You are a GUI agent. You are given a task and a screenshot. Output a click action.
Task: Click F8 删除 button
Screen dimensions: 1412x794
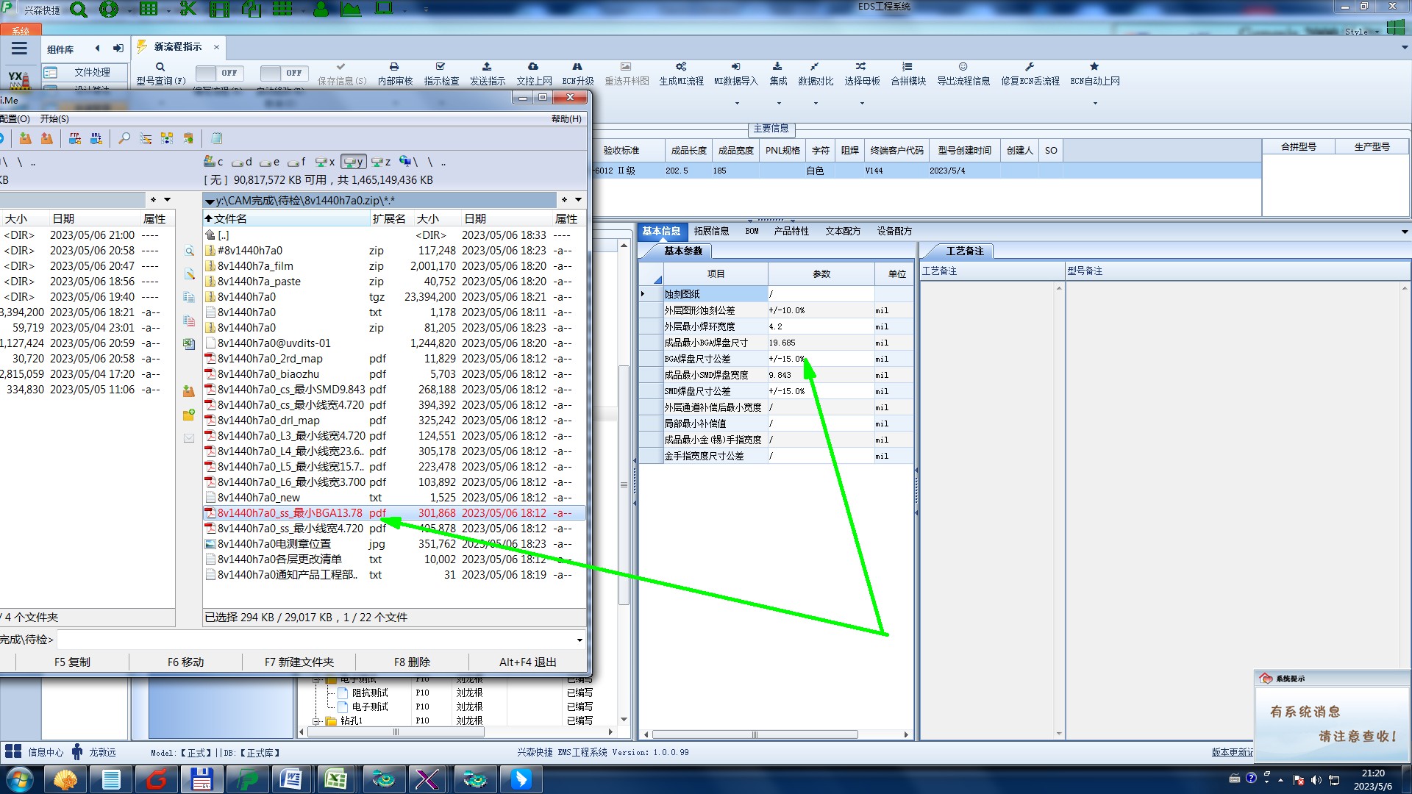click(412, 662)
